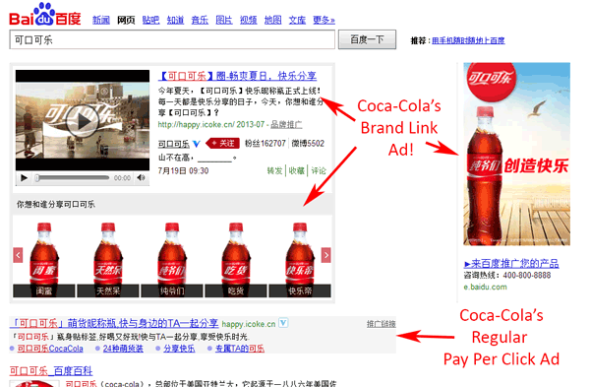Open the Coca-Cola bottle banner ad on right

point(516,154)
